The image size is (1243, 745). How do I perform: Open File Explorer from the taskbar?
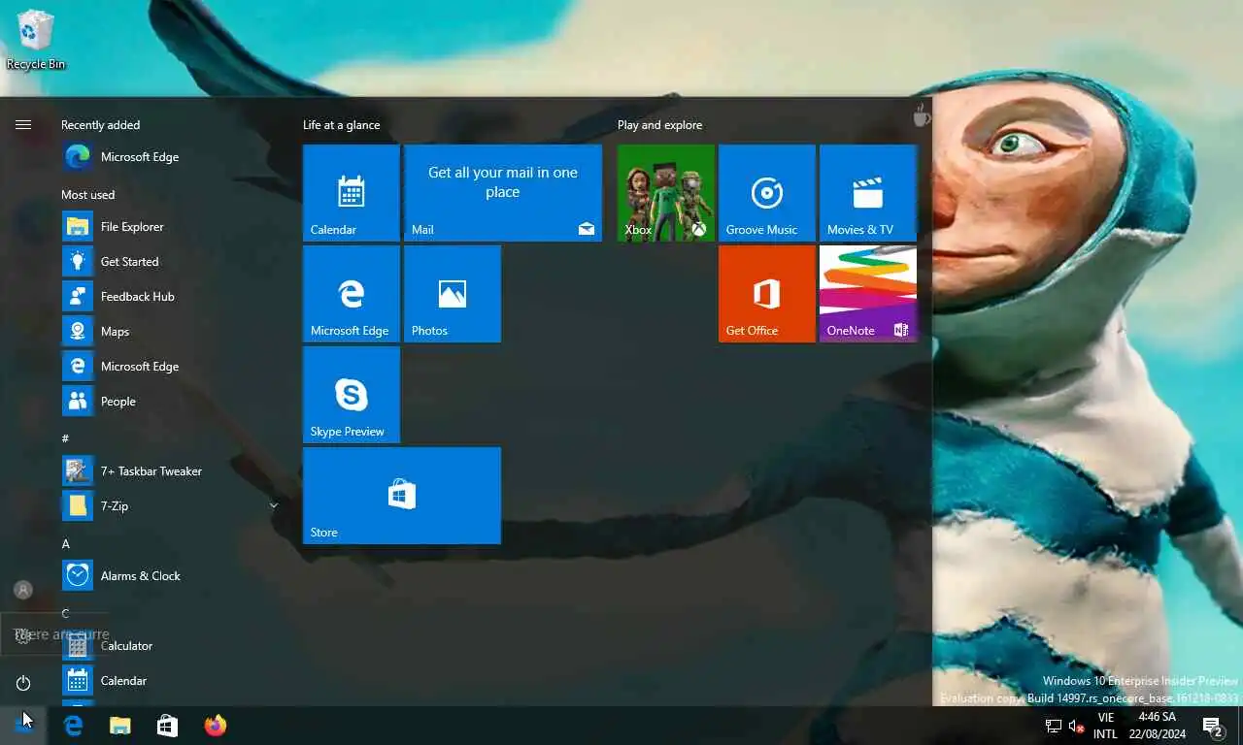point(120,726)
